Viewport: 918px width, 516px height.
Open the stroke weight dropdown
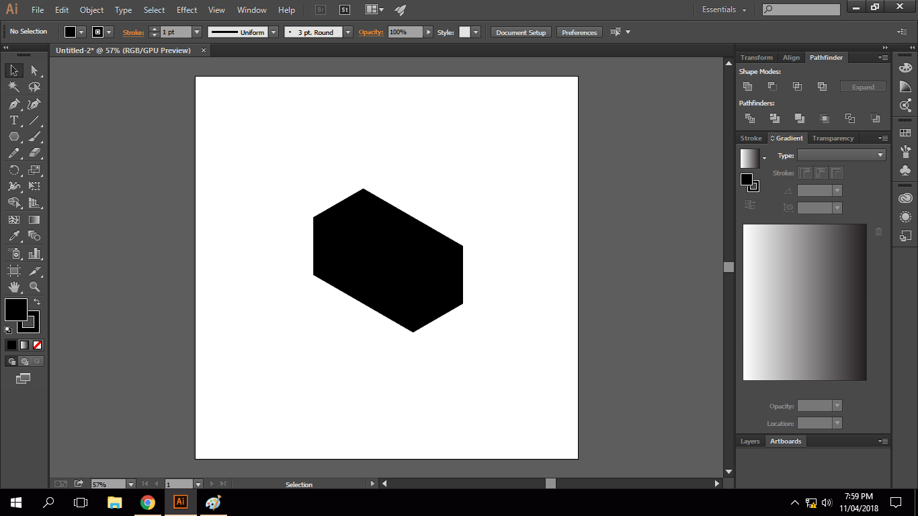(x=197, y=32)
